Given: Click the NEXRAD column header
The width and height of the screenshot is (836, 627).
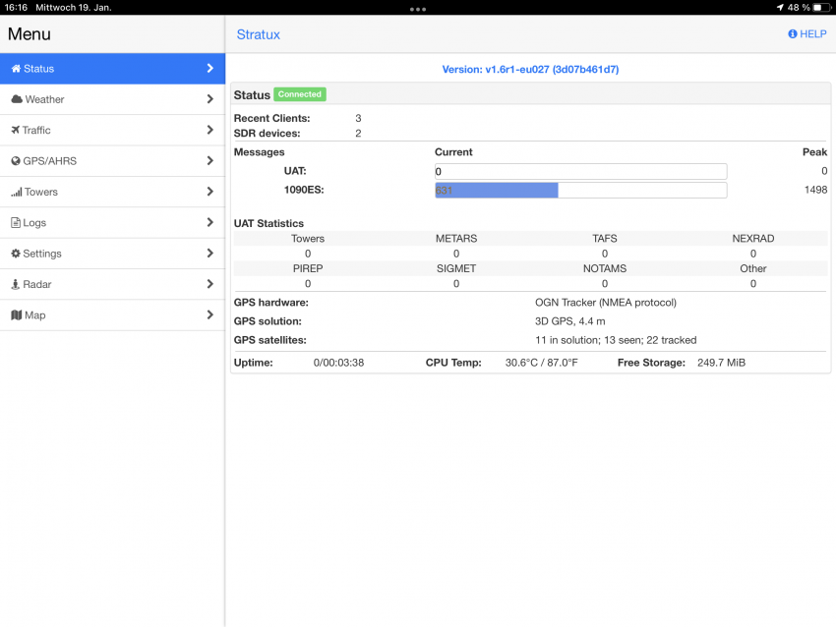Looking at the screenshot, I should [752, 239].
